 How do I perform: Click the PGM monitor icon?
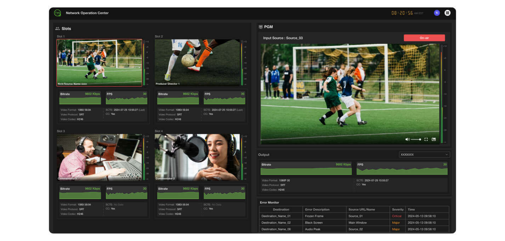pyautogui.click(x=261, y=27)
